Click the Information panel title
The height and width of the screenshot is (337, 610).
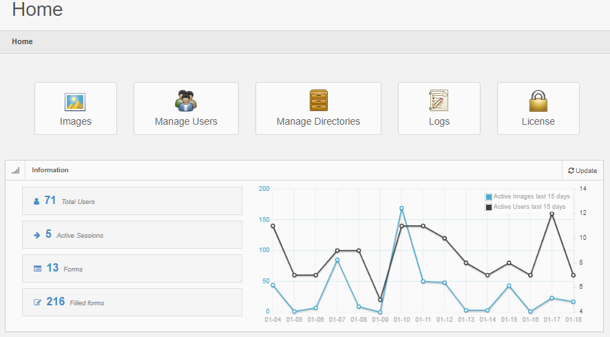click(x=50, y=170)
